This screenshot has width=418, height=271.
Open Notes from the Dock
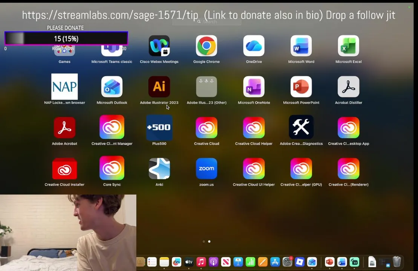pos(164,262)
